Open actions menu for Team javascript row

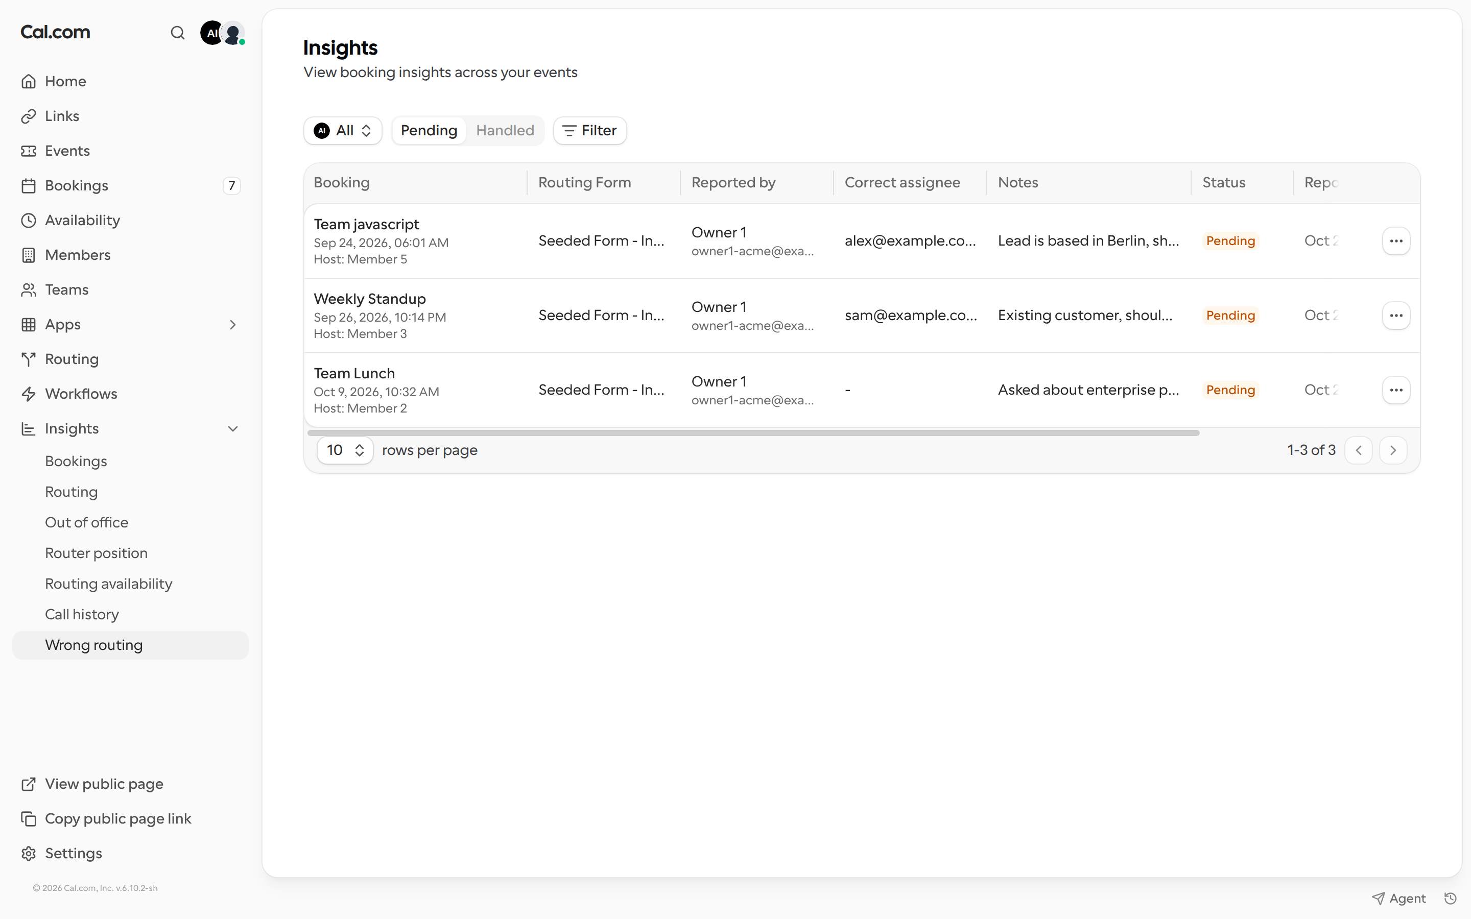(1395, 241)
